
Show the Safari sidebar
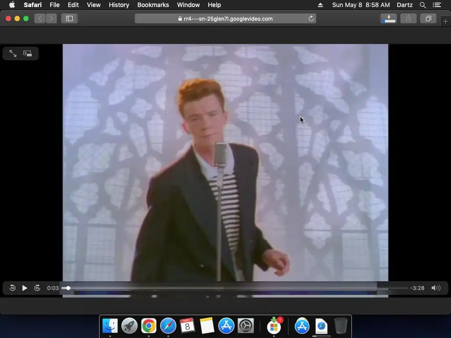tap(69, 18)
